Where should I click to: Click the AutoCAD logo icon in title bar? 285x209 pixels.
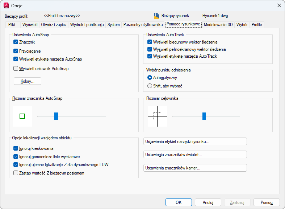pyautogui.click(x=6, y=5)
